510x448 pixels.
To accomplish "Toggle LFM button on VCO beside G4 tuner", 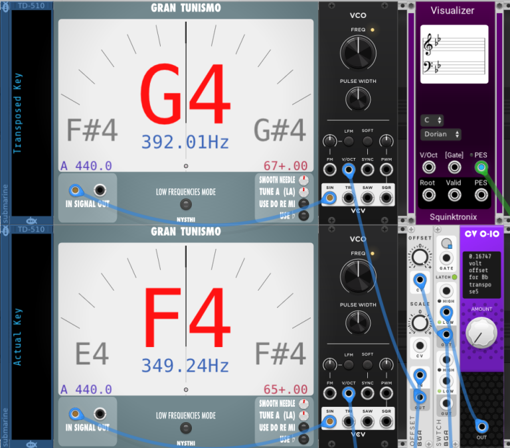I will click(349, 141).
